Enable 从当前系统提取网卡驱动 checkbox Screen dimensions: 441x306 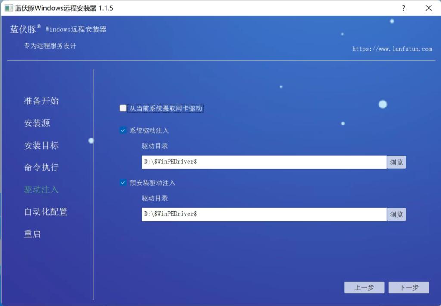(123, 108)
